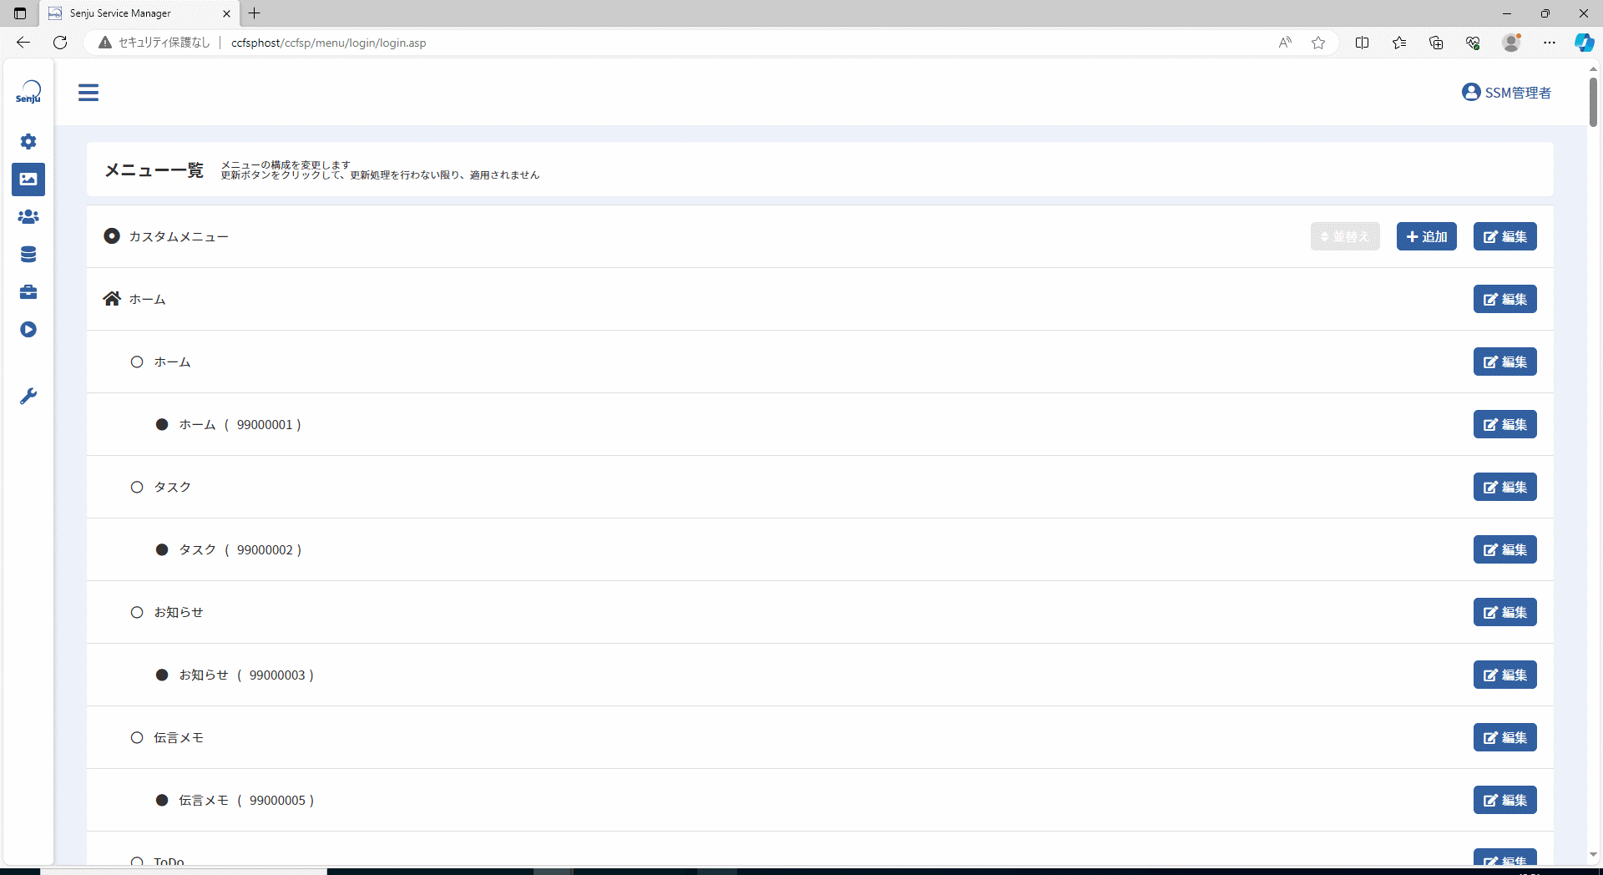The width and height of the screenshot is (1603, 875).
Task: Click the Senju logo in sidebar
Action: click(x=28, y=93)
